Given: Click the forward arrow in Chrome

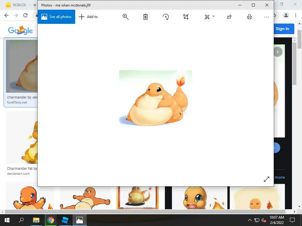Looking at the screenshot, I should (x=16, y=15).
